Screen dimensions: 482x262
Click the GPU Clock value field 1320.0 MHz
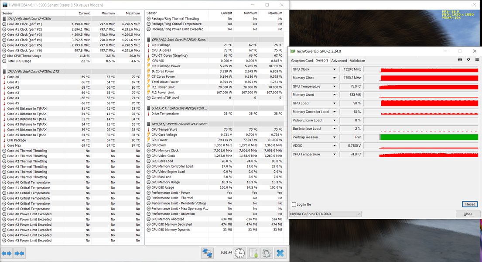point(351,69)
